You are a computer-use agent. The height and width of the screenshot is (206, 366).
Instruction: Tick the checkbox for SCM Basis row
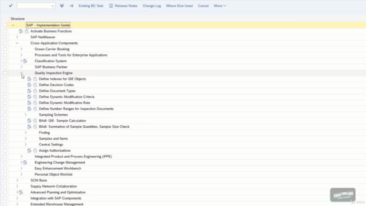click(x=5, y=180)
